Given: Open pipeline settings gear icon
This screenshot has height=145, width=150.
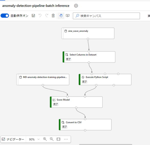Looking at the screenshot, I should click(76, 6).
